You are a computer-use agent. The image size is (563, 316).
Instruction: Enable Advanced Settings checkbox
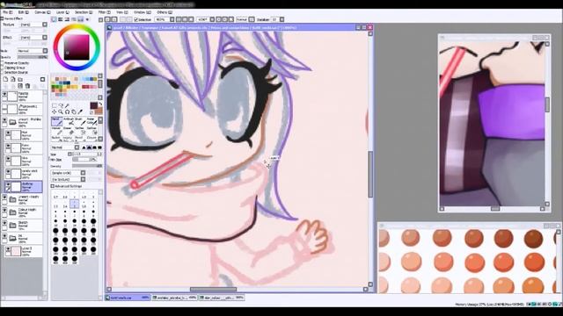click(53, 186)
